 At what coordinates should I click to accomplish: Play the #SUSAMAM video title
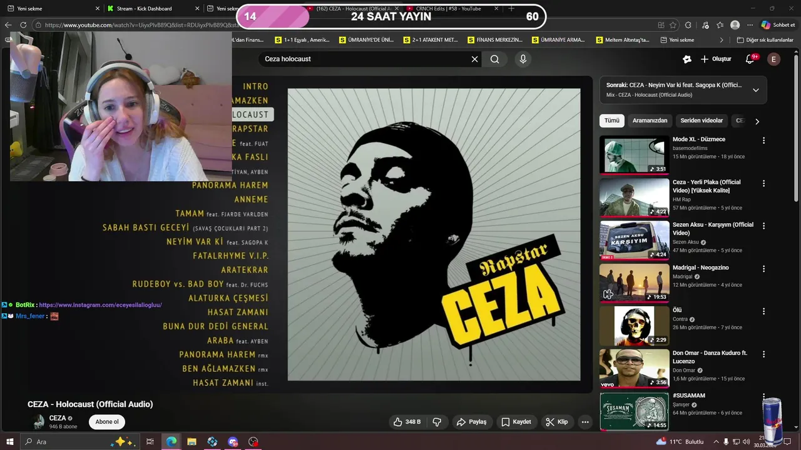tap(689, 396)
